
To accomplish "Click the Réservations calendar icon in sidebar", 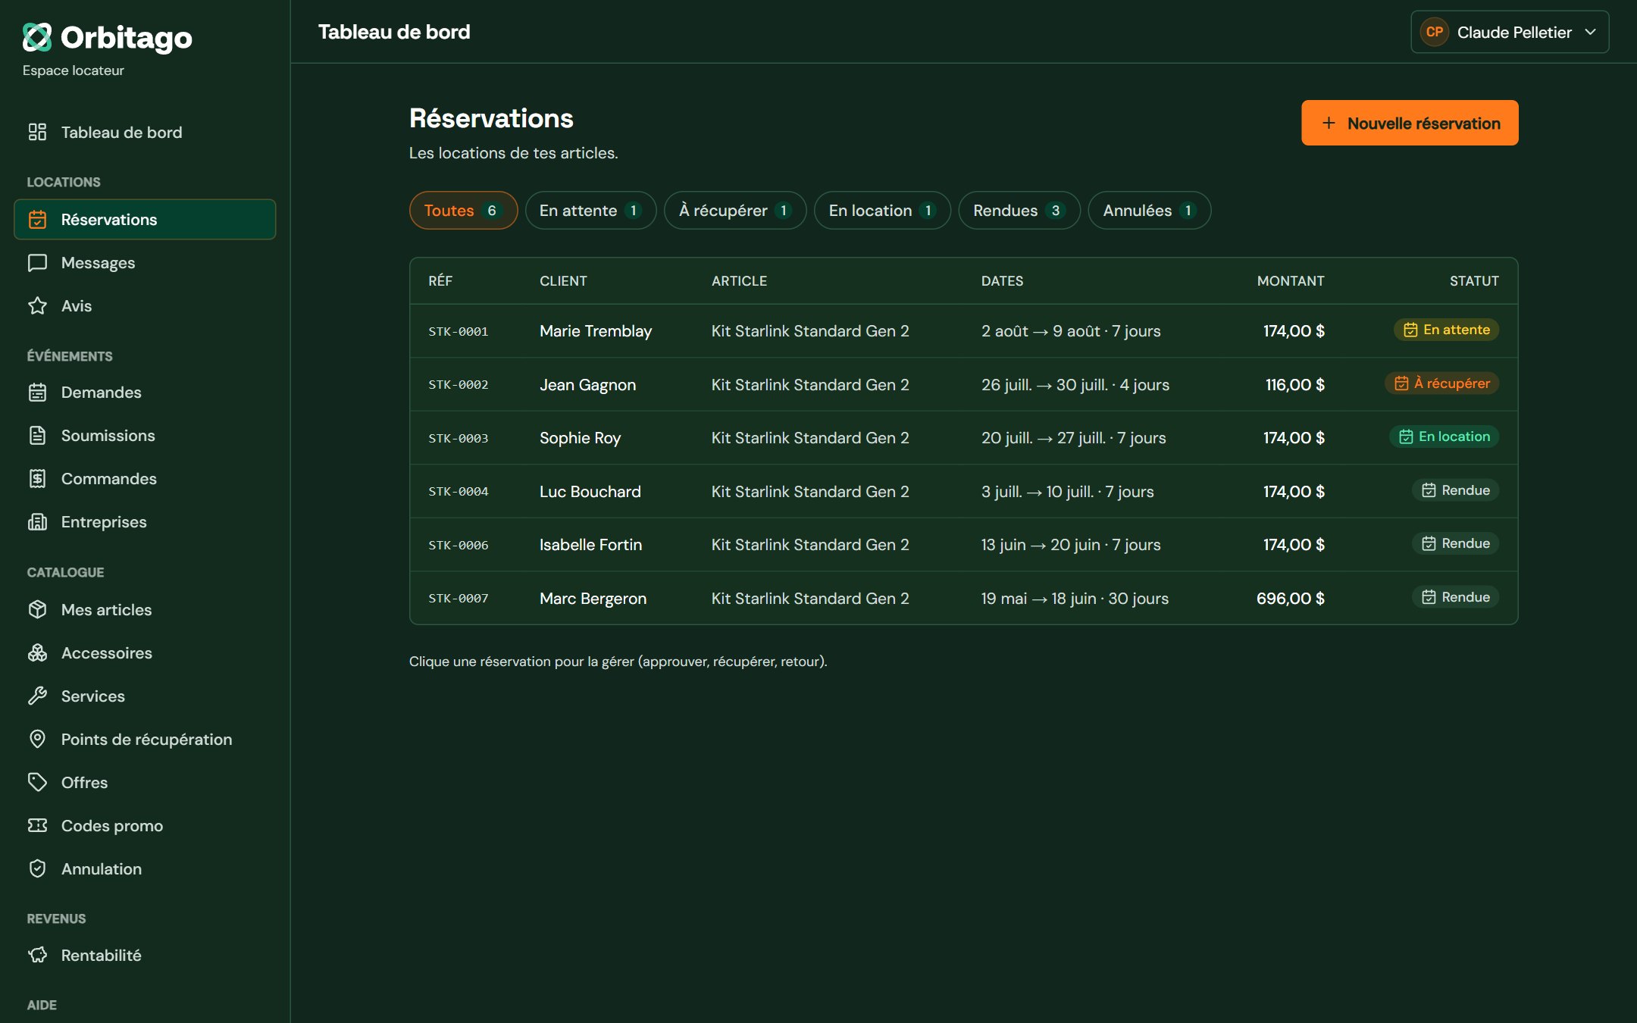I will click(37, 220).
